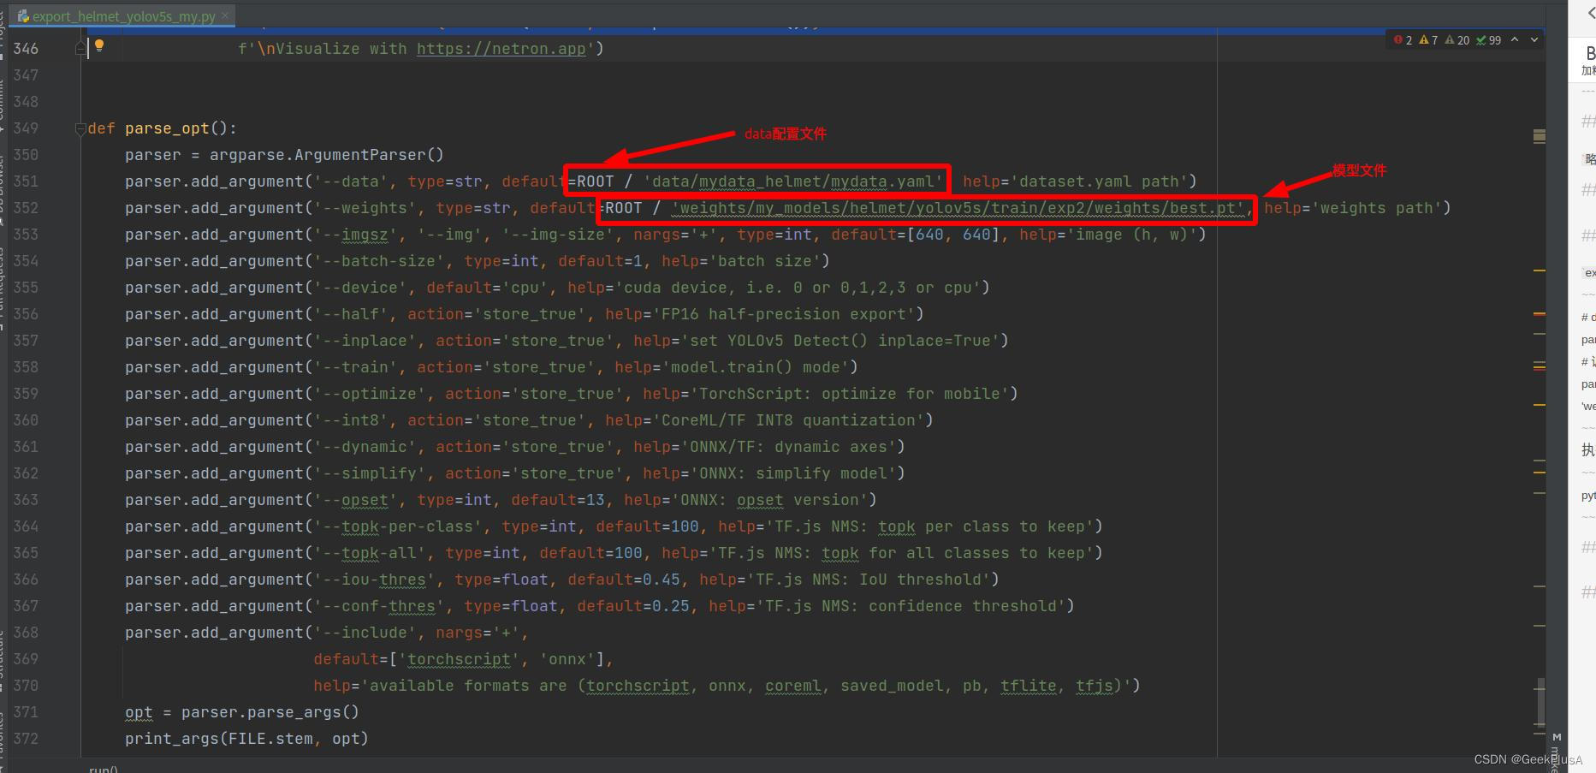
Task: Click the 'torchscript' default list entry
Action: click(x=460, y=659)
